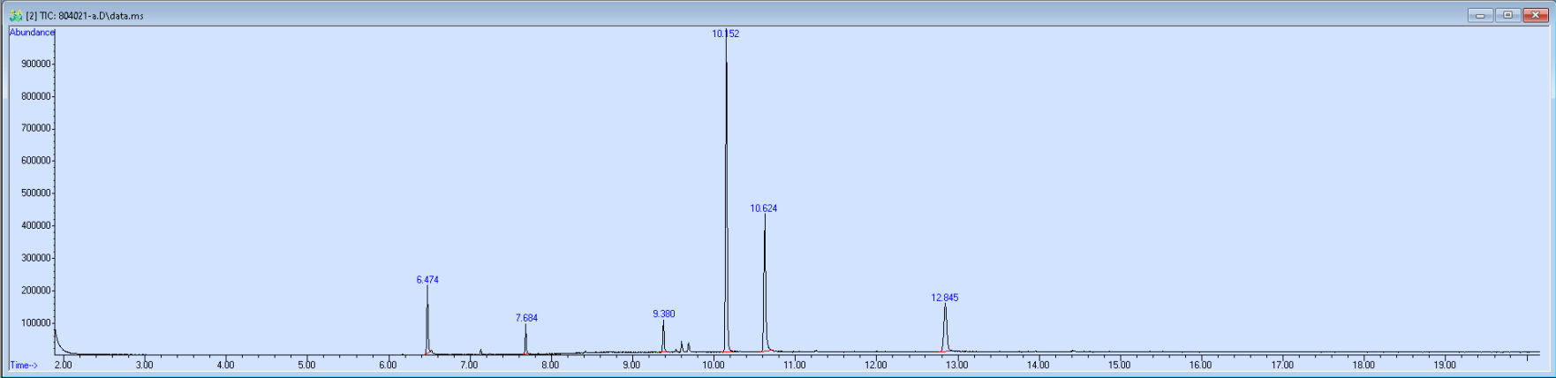
Task: Click the 17.00 time axis label
Action: 1282,365
